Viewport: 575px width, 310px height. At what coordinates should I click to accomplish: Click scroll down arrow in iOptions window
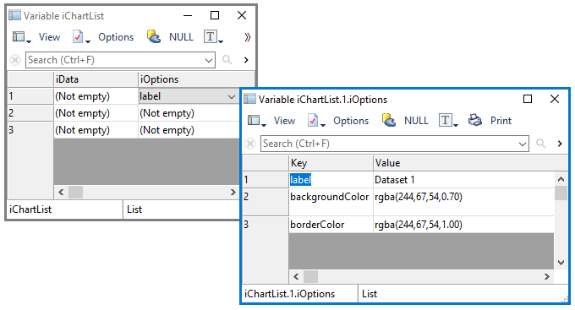[561, 263]
